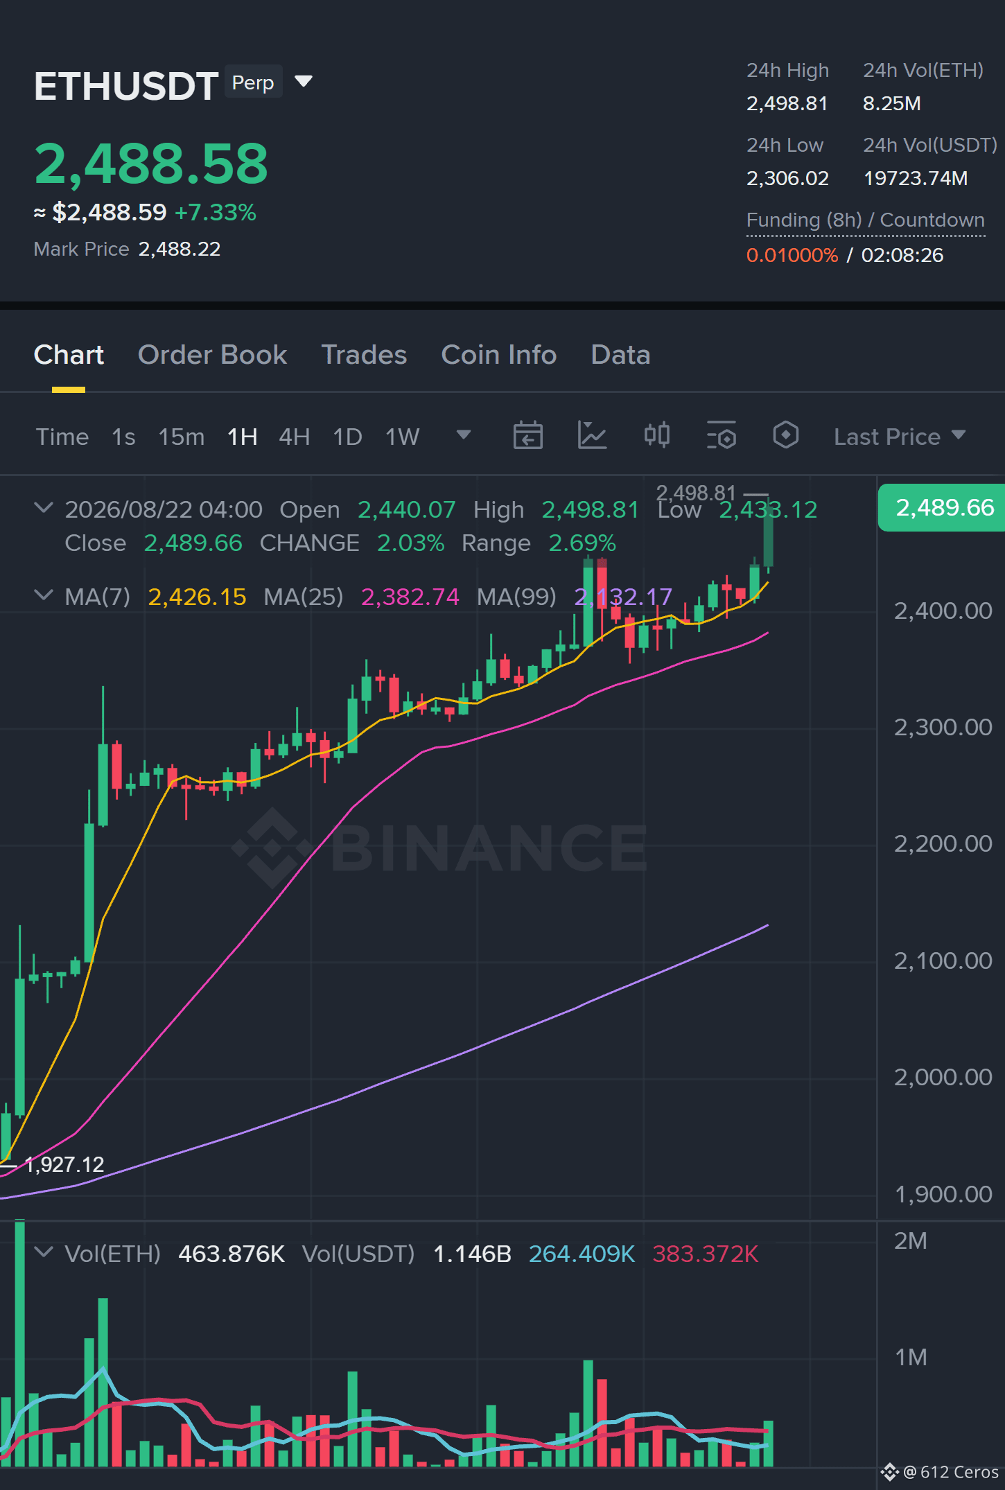This screenshot has height=1490, width=1005.
Task: Tap the Vol(USDT) 1.146B value
Action: 472,1254
